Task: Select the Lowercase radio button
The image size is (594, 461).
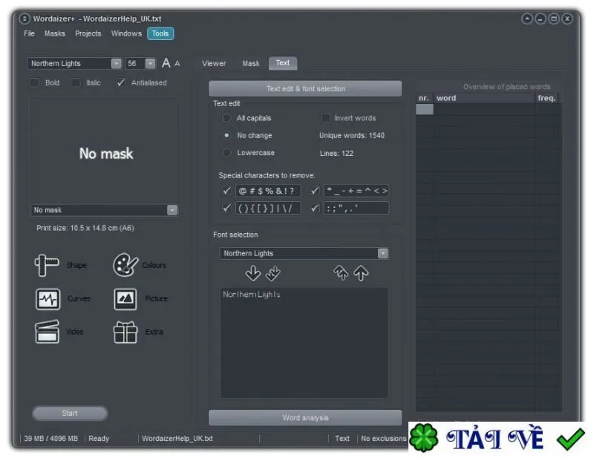Action: click(226, 153)
